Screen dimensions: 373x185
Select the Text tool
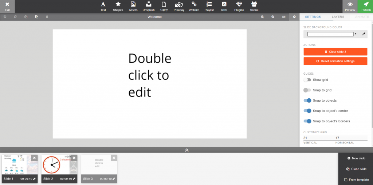[x=103, y=6]
